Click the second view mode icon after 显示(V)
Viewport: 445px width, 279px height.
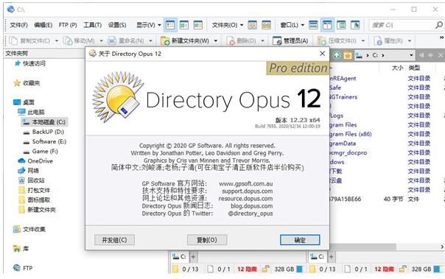(x=184, y=25)
